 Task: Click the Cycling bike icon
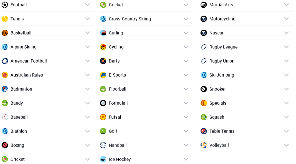(x=103, y=47)
